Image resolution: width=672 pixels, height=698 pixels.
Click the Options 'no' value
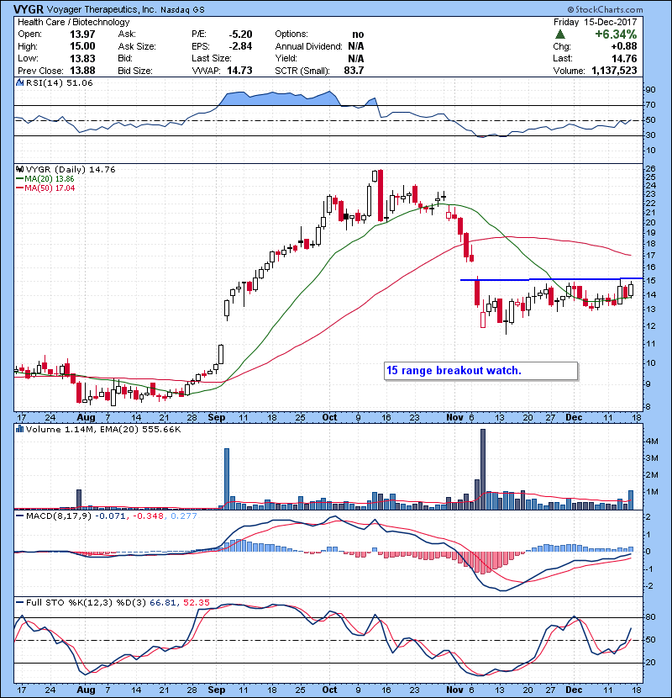[x=358, y=34]
